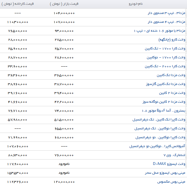This screenshot has height=185, width=187.
Task: Select market price ۶۸,۰۰۰,۰۰۰
Action: point(64,137)
